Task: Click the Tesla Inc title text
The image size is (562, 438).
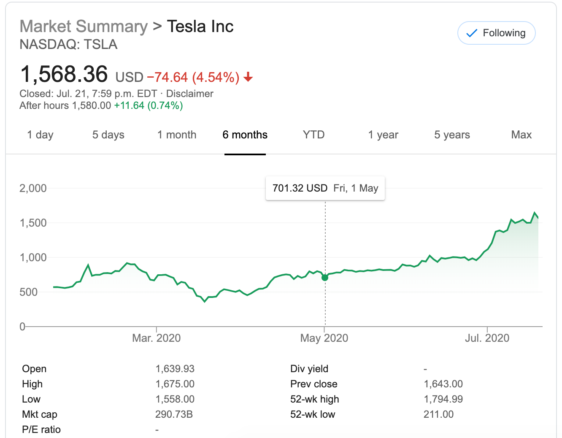Action: tap(200, 26)
